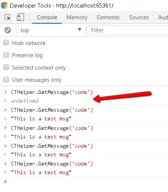Click the first "This is a test msg" output
Image resolution: width=168 pixels, height=192 pixels.
click(41, 119)
